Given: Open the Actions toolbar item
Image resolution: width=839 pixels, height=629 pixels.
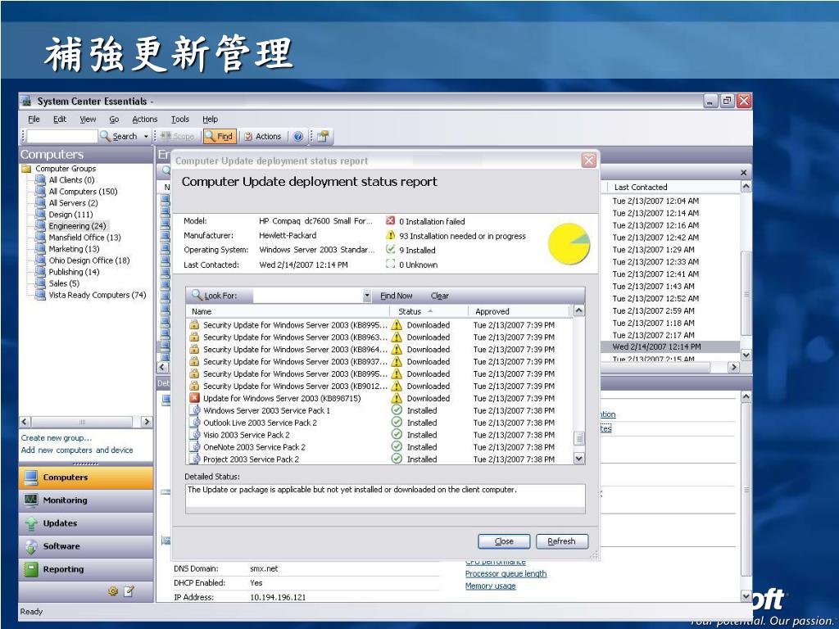Looking at the screenshot, I should pyautogui.click(x=263, y=137).
